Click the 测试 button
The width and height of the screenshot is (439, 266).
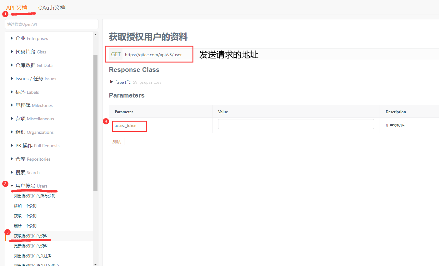pyautogui.click(x=116, y=141)
